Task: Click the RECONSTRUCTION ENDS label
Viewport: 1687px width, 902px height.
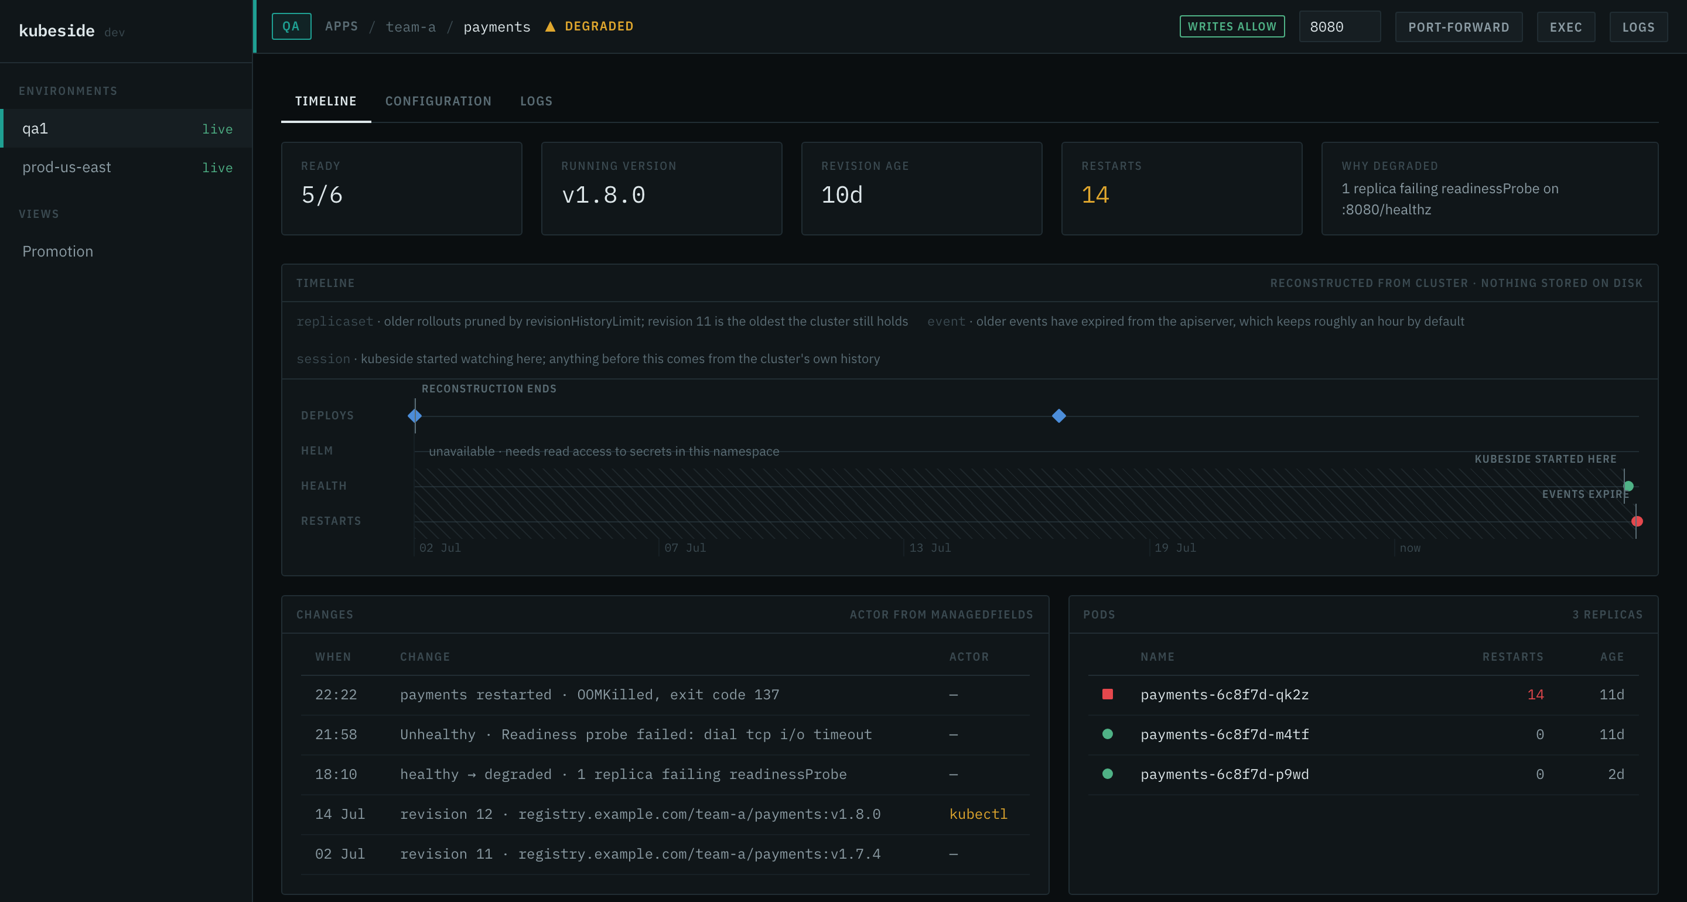Action: (x=489, y=388)
